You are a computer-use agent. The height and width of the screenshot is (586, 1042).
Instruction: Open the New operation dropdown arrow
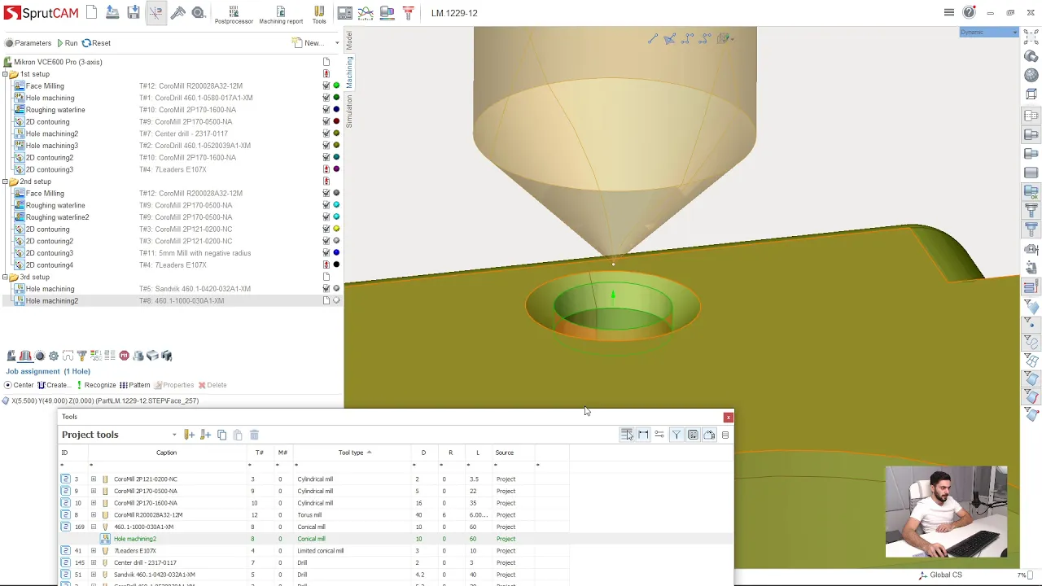coord(337,43)
